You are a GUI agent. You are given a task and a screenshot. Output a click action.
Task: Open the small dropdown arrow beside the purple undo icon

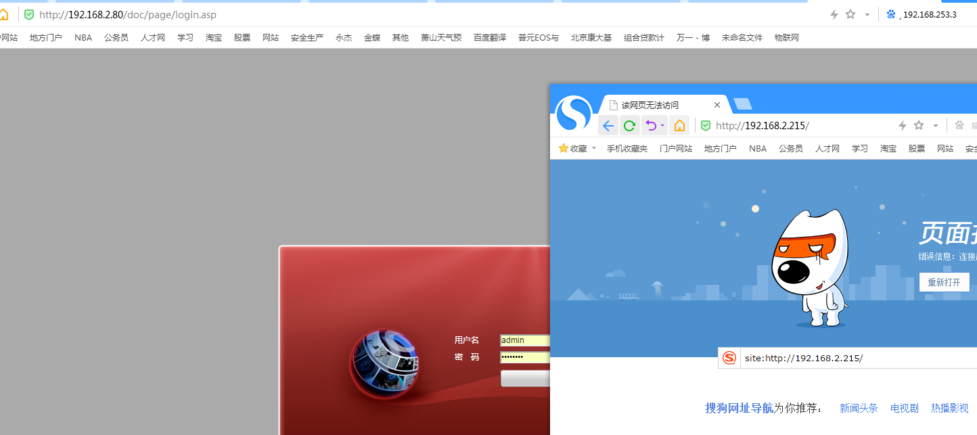tap(662, 126)
